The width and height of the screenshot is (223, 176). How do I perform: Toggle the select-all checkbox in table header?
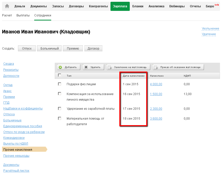(x=60, y=75)
